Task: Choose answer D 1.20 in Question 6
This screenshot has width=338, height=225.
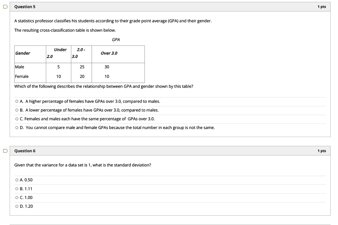Action: click(16, 207)
